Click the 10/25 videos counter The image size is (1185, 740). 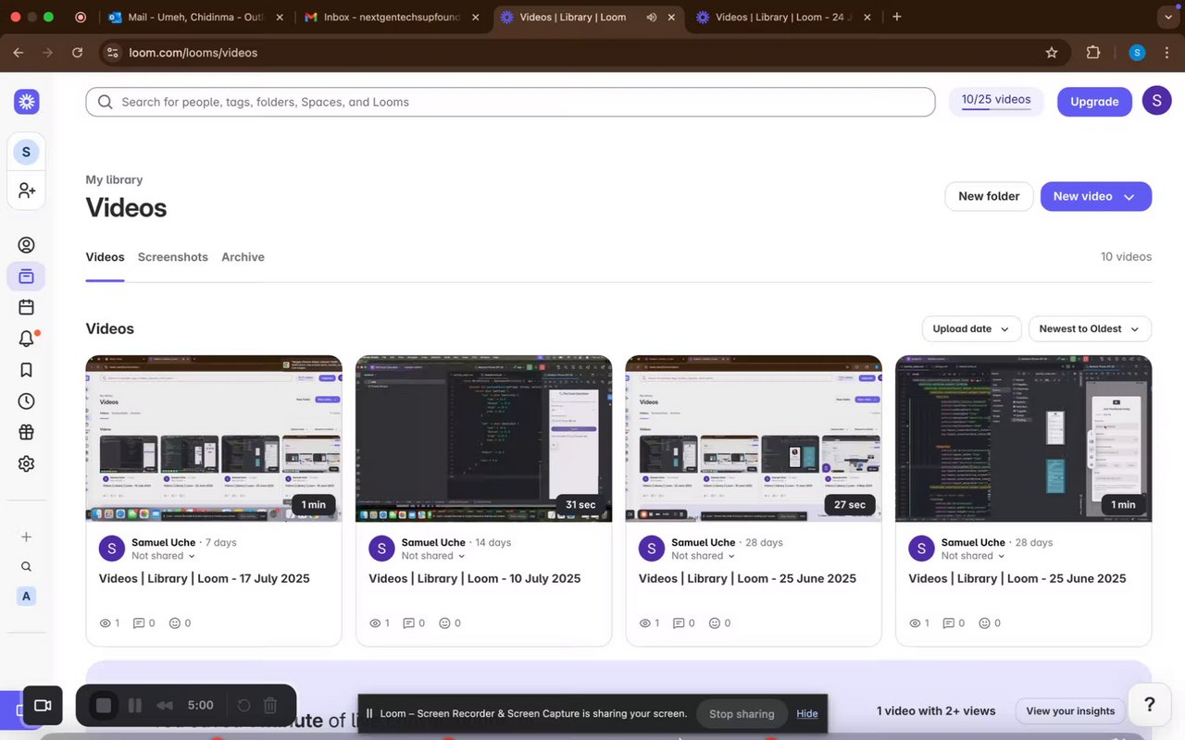tap(996, 100)
